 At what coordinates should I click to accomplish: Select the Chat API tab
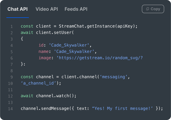[x=17, y=9]
